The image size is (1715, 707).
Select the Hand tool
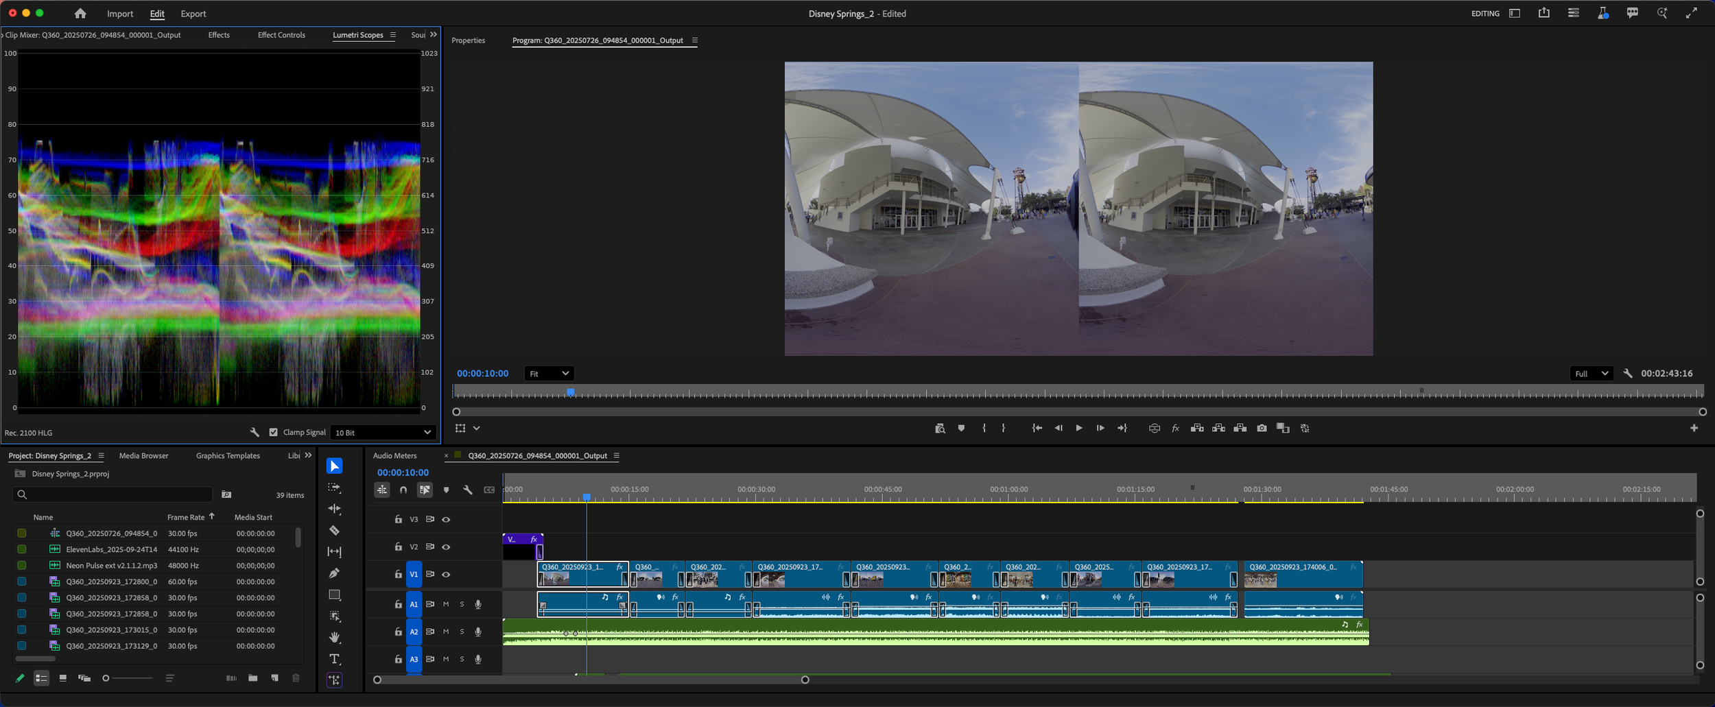[334, 637]
